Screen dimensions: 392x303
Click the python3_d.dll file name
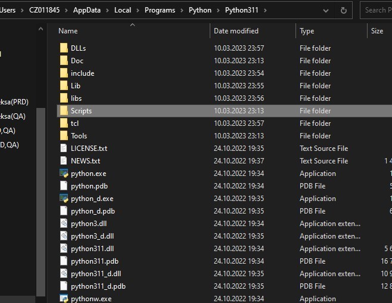[92, 236]
